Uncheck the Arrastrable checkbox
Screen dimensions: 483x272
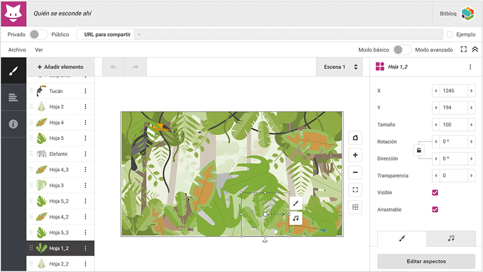(x=435, y=209)
